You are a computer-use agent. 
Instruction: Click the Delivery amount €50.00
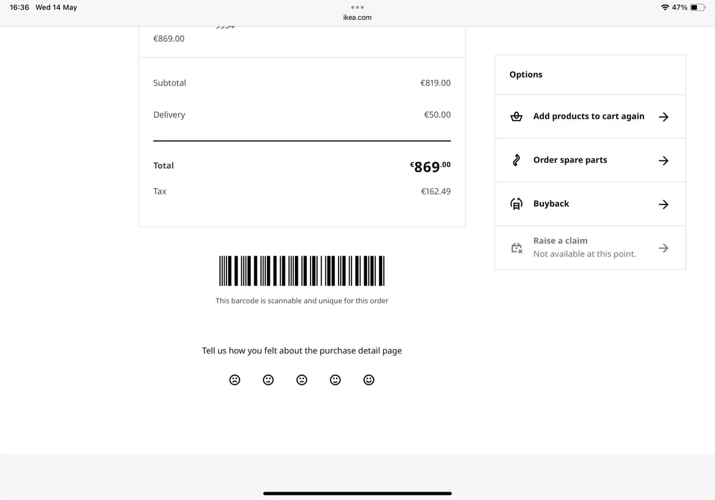437,114
